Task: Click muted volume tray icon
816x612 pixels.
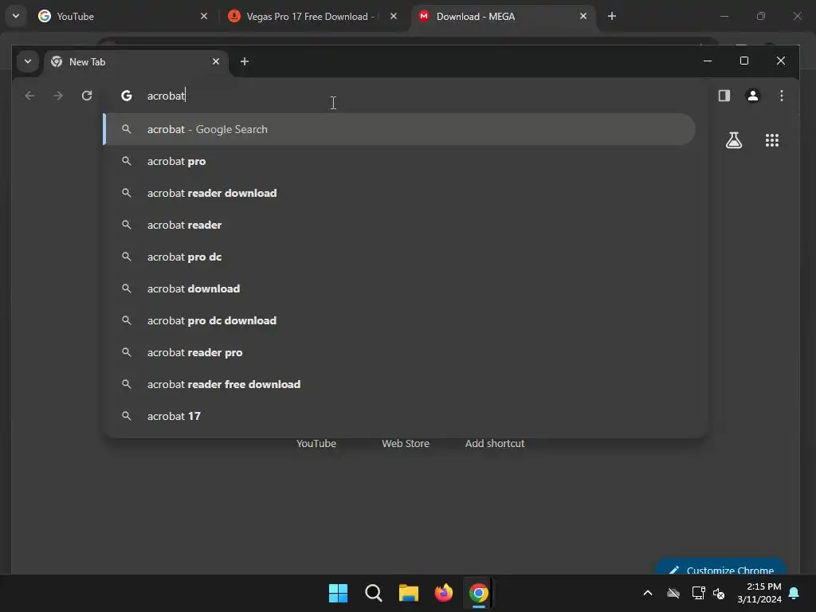Action: pos(719,593)
